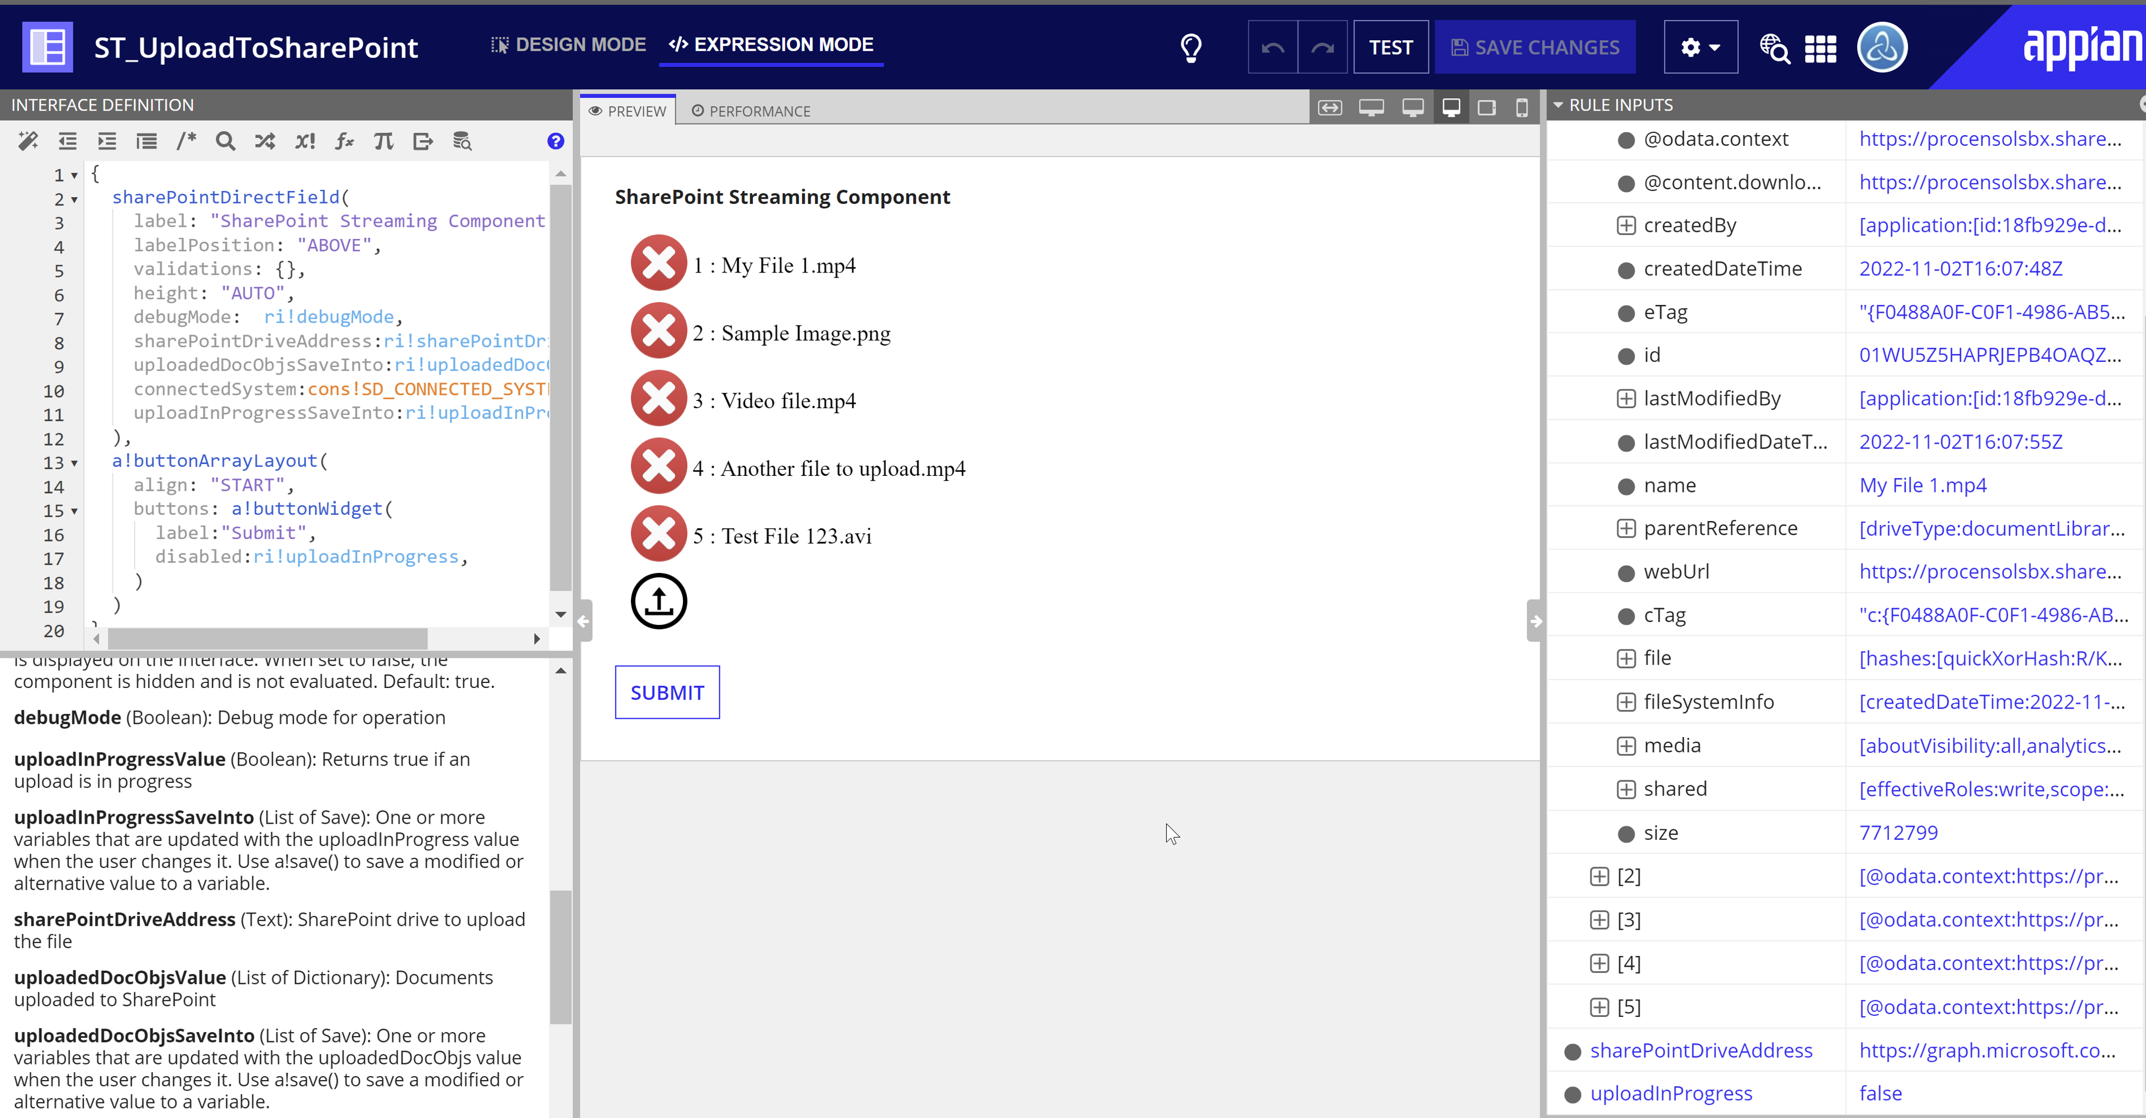Switch to EXPRESSION MODE

pyautogui.click(x=771, y=45)
